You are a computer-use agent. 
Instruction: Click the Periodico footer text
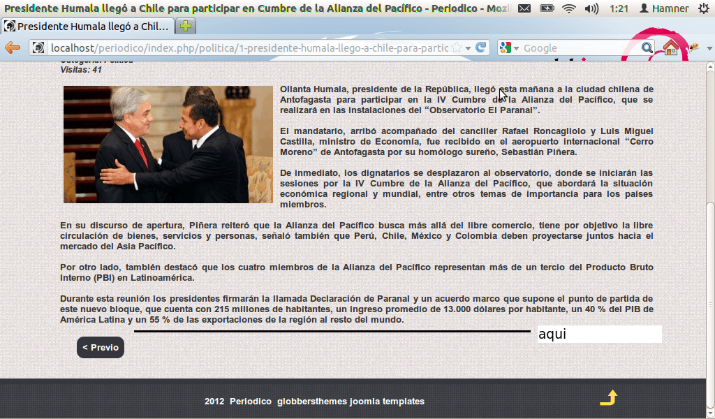point(251,402)
